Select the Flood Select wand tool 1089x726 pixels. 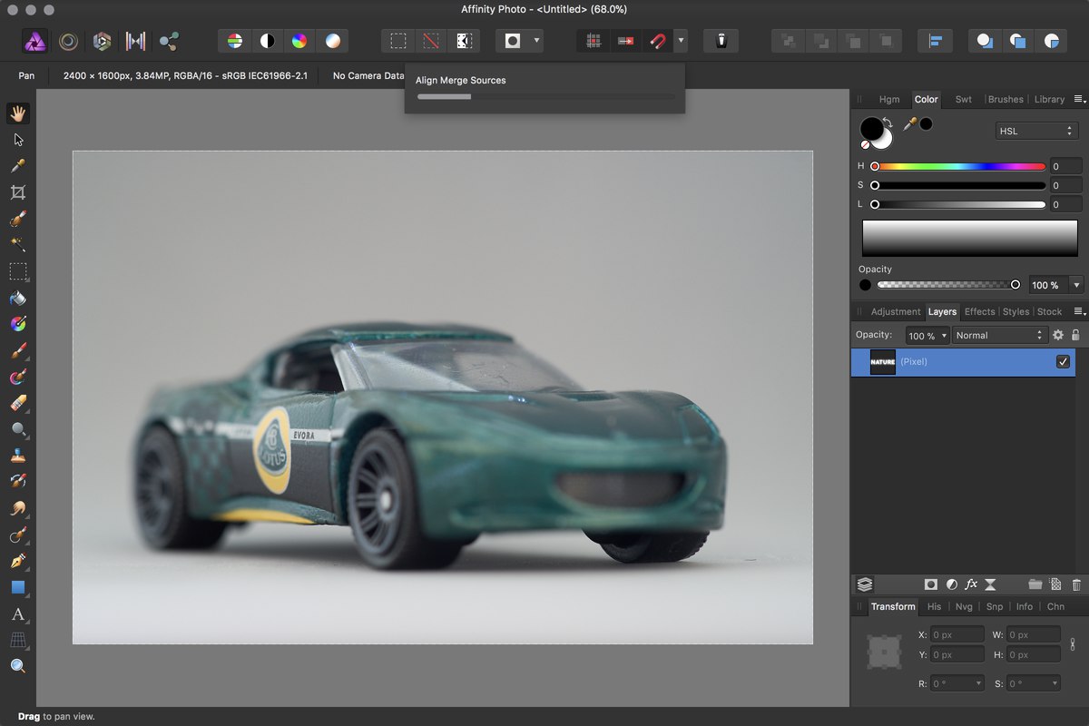point(18,245)
